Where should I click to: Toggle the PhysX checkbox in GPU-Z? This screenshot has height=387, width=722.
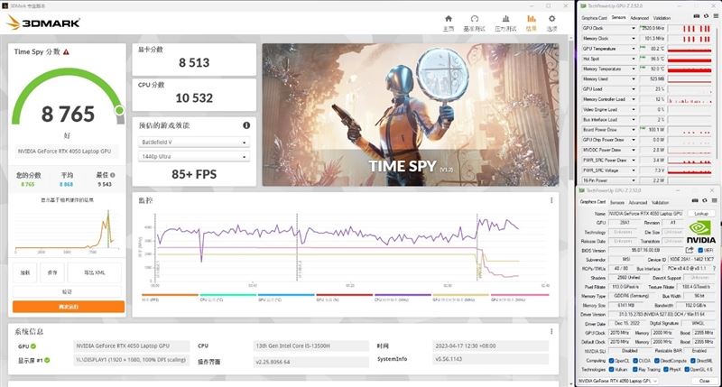[x=665, y=370]
